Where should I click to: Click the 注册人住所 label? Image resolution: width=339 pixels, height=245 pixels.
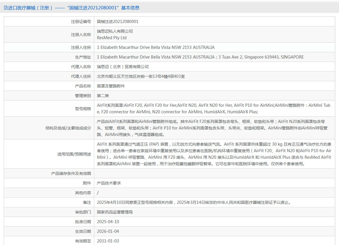click(x=81, y=47)
